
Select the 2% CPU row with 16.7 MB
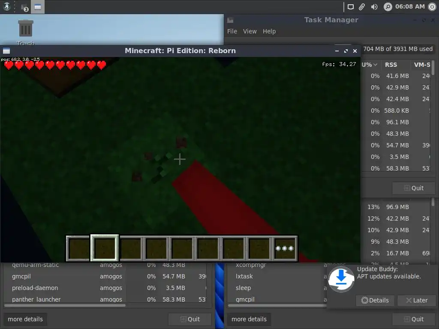click(x=396, y=253)
